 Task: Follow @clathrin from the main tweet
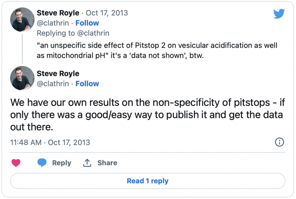tap(87, 84)
